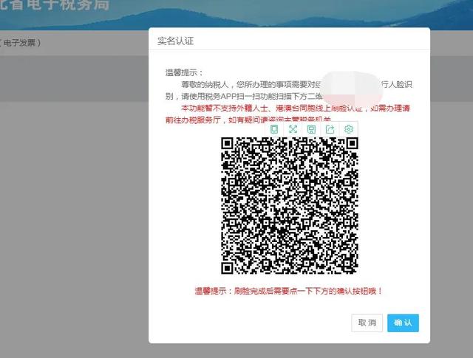Click the 电子发票 text in the background page
This screenshot has width=473, height=358.
[20, 43]
